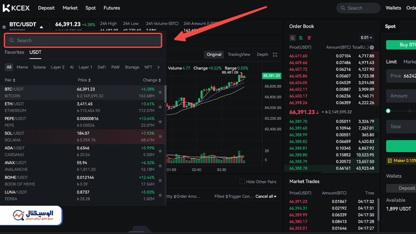Star the ETH/USDT pair row
The width and height of the screenshot is (416, 234).
point(160,107)
